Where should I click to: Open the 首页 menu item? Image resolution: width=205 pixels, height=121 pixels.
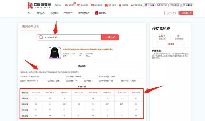(29, 13)
